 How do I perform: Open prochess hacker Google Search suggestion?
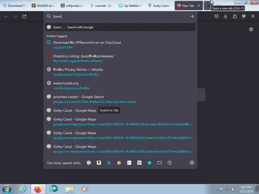click(x=120, y=99)
